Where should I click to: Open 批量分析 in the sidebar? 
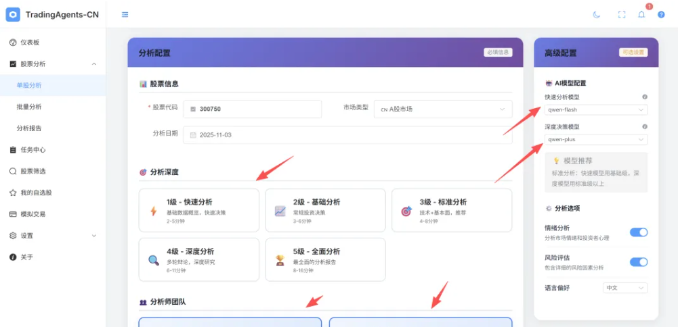tap(29, 107)
